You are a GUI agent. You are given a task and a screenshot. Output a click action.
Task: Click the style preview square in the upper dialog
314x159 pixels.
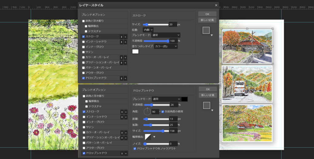[x=206, y=30]
